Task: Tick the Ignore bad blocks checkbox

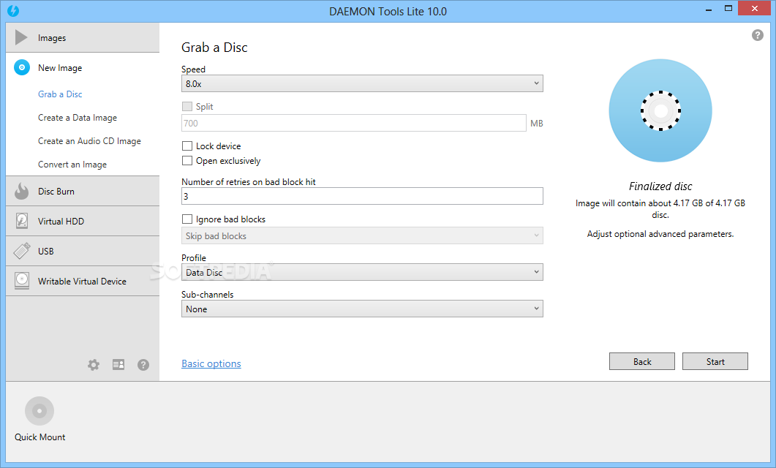Action: pos(187,219)
